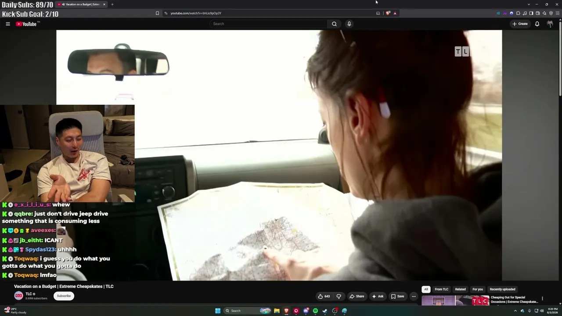This screenshot has width=562, height=316.
Task: Click the Create button
Action: pyautogui.click(x=520, y=24)
